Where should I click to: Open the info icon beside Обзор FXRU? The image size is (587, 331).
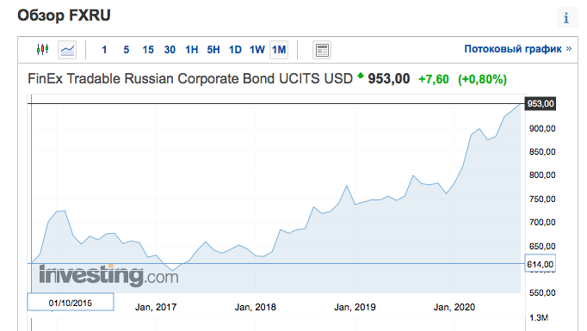coord(567,17)
